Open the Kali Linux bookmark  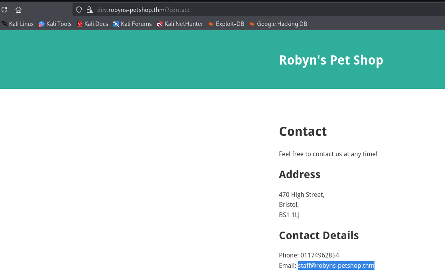coord(18,24)
